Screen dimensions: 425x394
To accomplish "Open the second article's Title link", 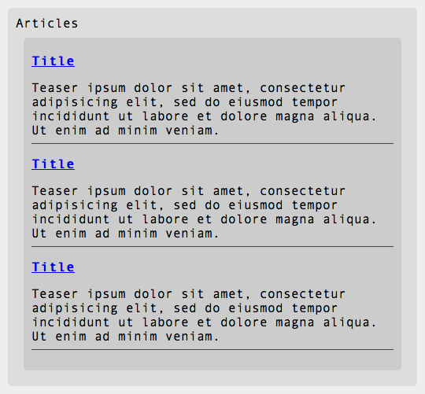I will [54, 164].
